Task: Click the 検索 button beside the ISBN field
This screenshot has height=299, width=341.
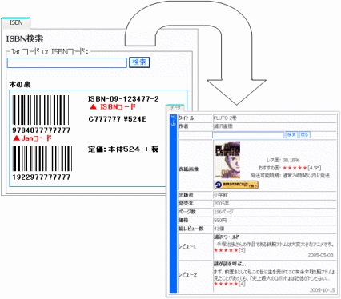Action: click(x=139, y=62)
